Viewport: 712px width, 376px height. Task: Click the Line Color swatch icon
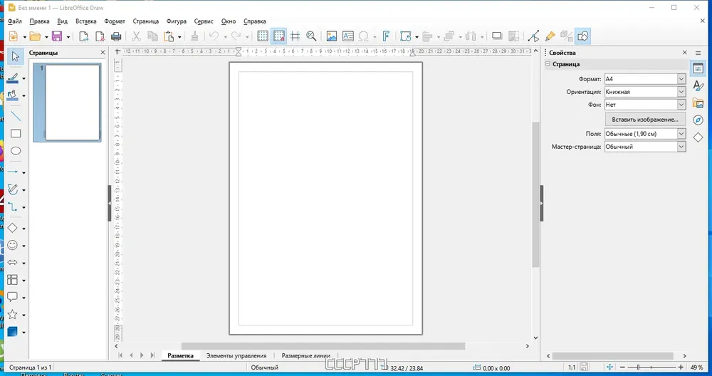13,78
